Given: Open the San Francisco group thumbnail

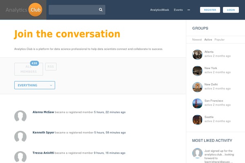Looking at the screenshot, I should coord(197,104).
